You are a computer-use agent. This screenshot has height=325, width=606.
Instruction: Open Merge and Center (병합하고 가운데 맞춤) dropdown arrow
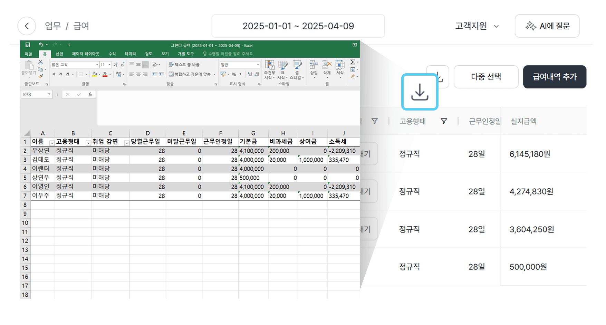pyautogui.click(x=214, y=74)
